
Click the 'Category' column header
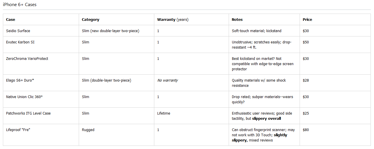(91, 20)
